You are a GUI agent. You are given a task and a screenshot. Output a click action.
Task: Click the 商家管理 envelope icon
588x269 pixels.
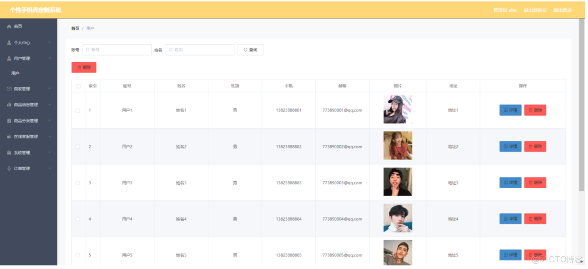(x=9, y=89)
